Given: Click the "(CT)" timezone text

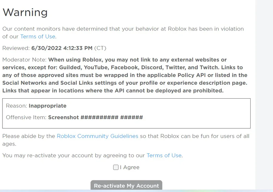Looking at the screenshot, I should [x=100, y=48].
